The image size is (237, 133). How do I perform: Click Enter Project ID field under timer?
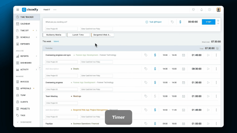62,29
